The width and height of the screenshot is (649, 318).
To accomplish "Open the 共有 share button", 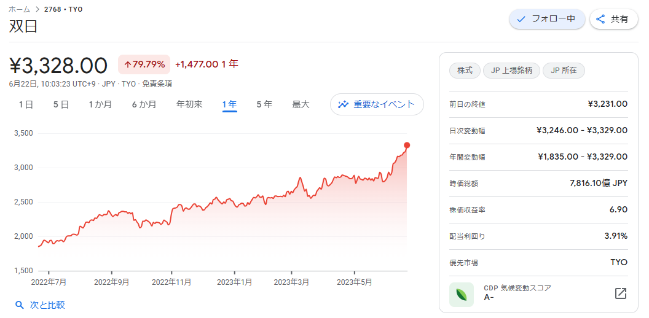I will point(613,19).
